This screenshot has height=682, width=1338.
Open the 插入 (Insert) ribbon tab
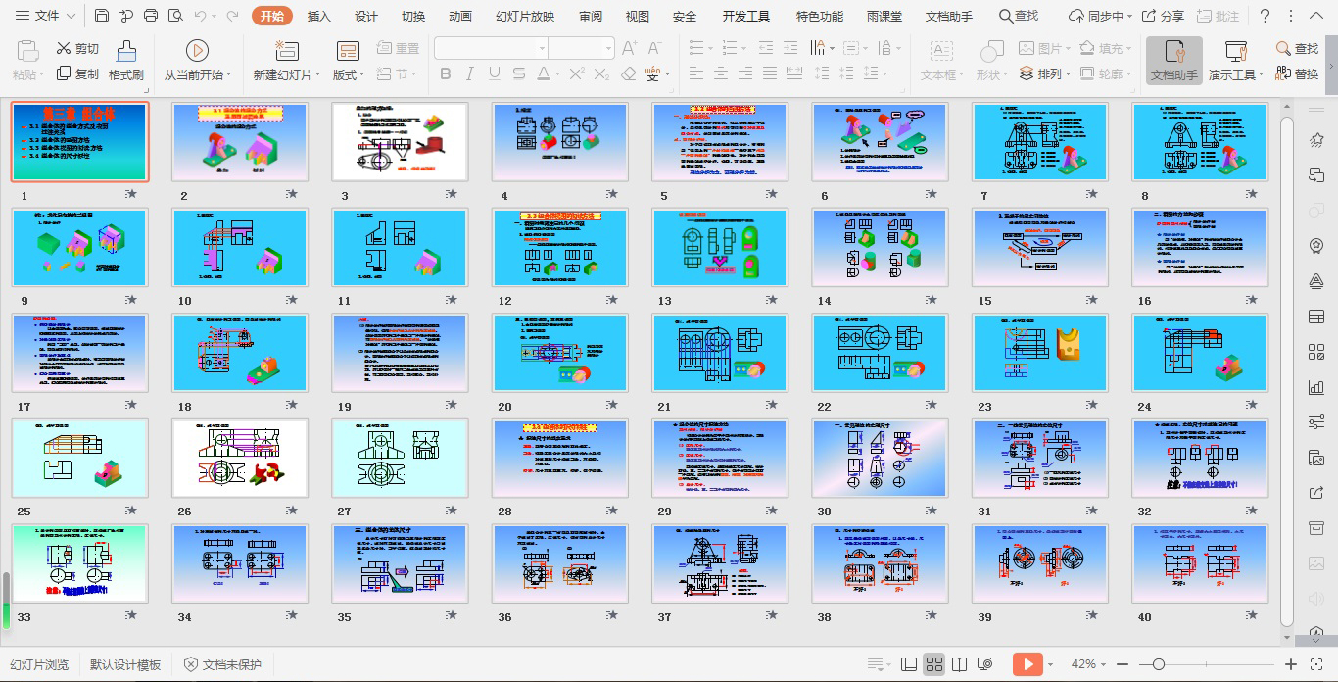(318, 16)
